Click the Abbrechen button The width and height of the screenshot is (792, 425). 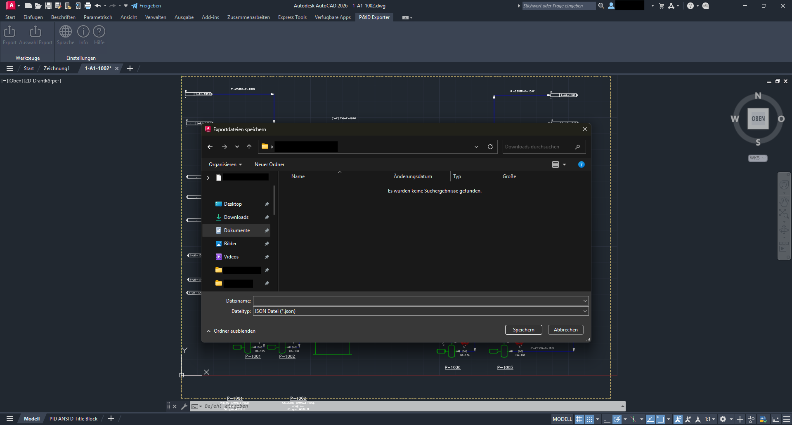click(x=565, y=329)
